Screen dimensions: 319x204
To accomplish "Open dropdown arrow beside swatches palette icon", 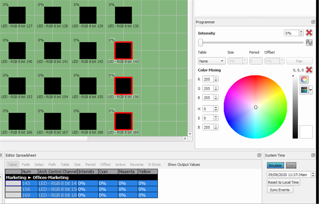I will click(x=311, y=90).
